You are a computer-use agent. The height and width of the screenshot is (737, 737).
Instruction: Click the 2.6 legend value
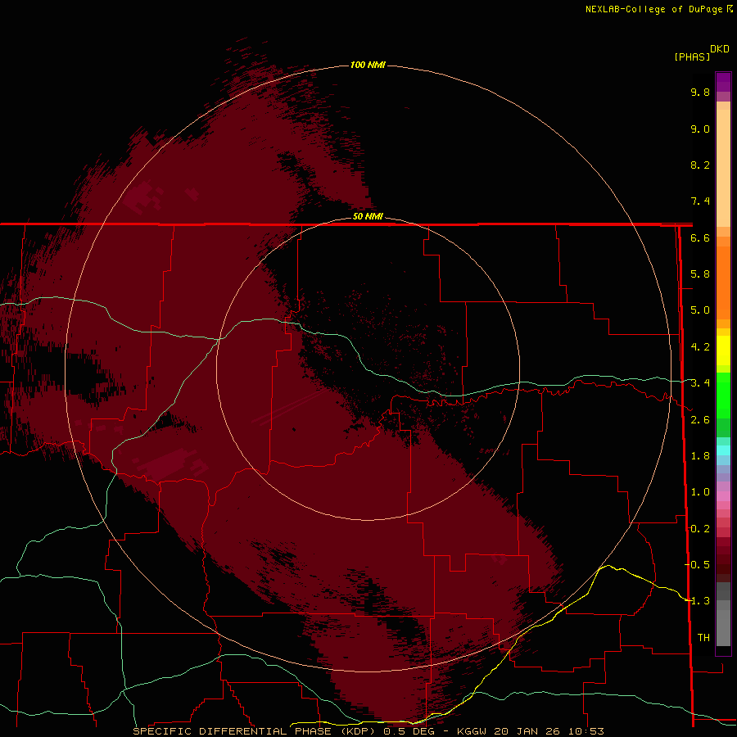[x=700, y=420]
